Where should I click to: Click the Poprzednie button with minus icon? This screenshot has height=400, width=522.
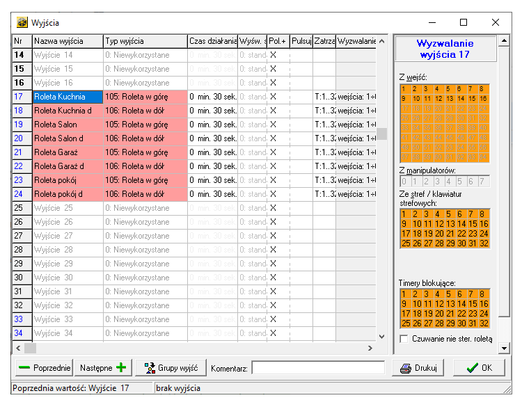[x=43, y=368]
